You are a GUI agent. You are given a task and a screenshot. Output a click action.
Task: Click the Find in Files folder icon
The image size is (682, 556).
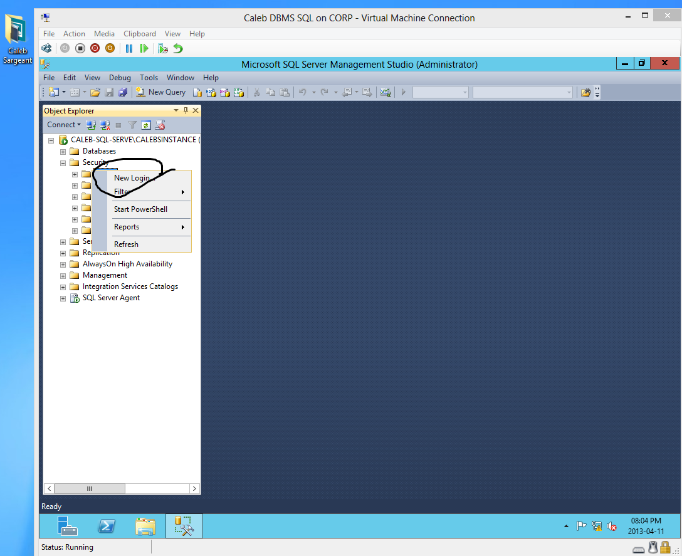tap(586, 92)
